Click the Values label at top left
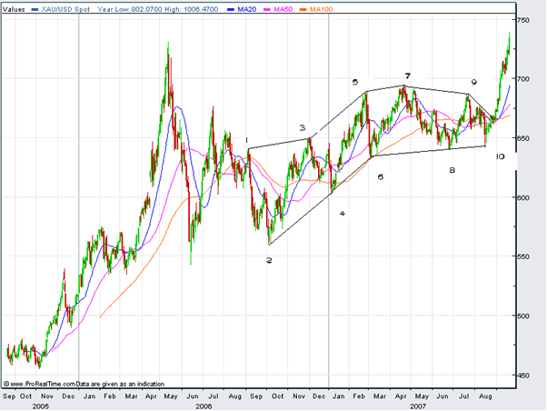Image resolution: width=547 pixels, height=411 pixels. click(x=14, y=8)
